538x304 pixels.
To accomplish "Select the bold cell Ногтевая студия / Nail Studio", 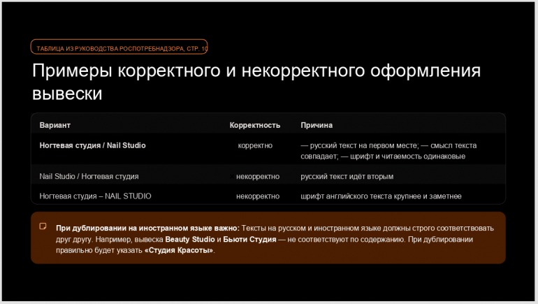I will (x=92, y=145).
